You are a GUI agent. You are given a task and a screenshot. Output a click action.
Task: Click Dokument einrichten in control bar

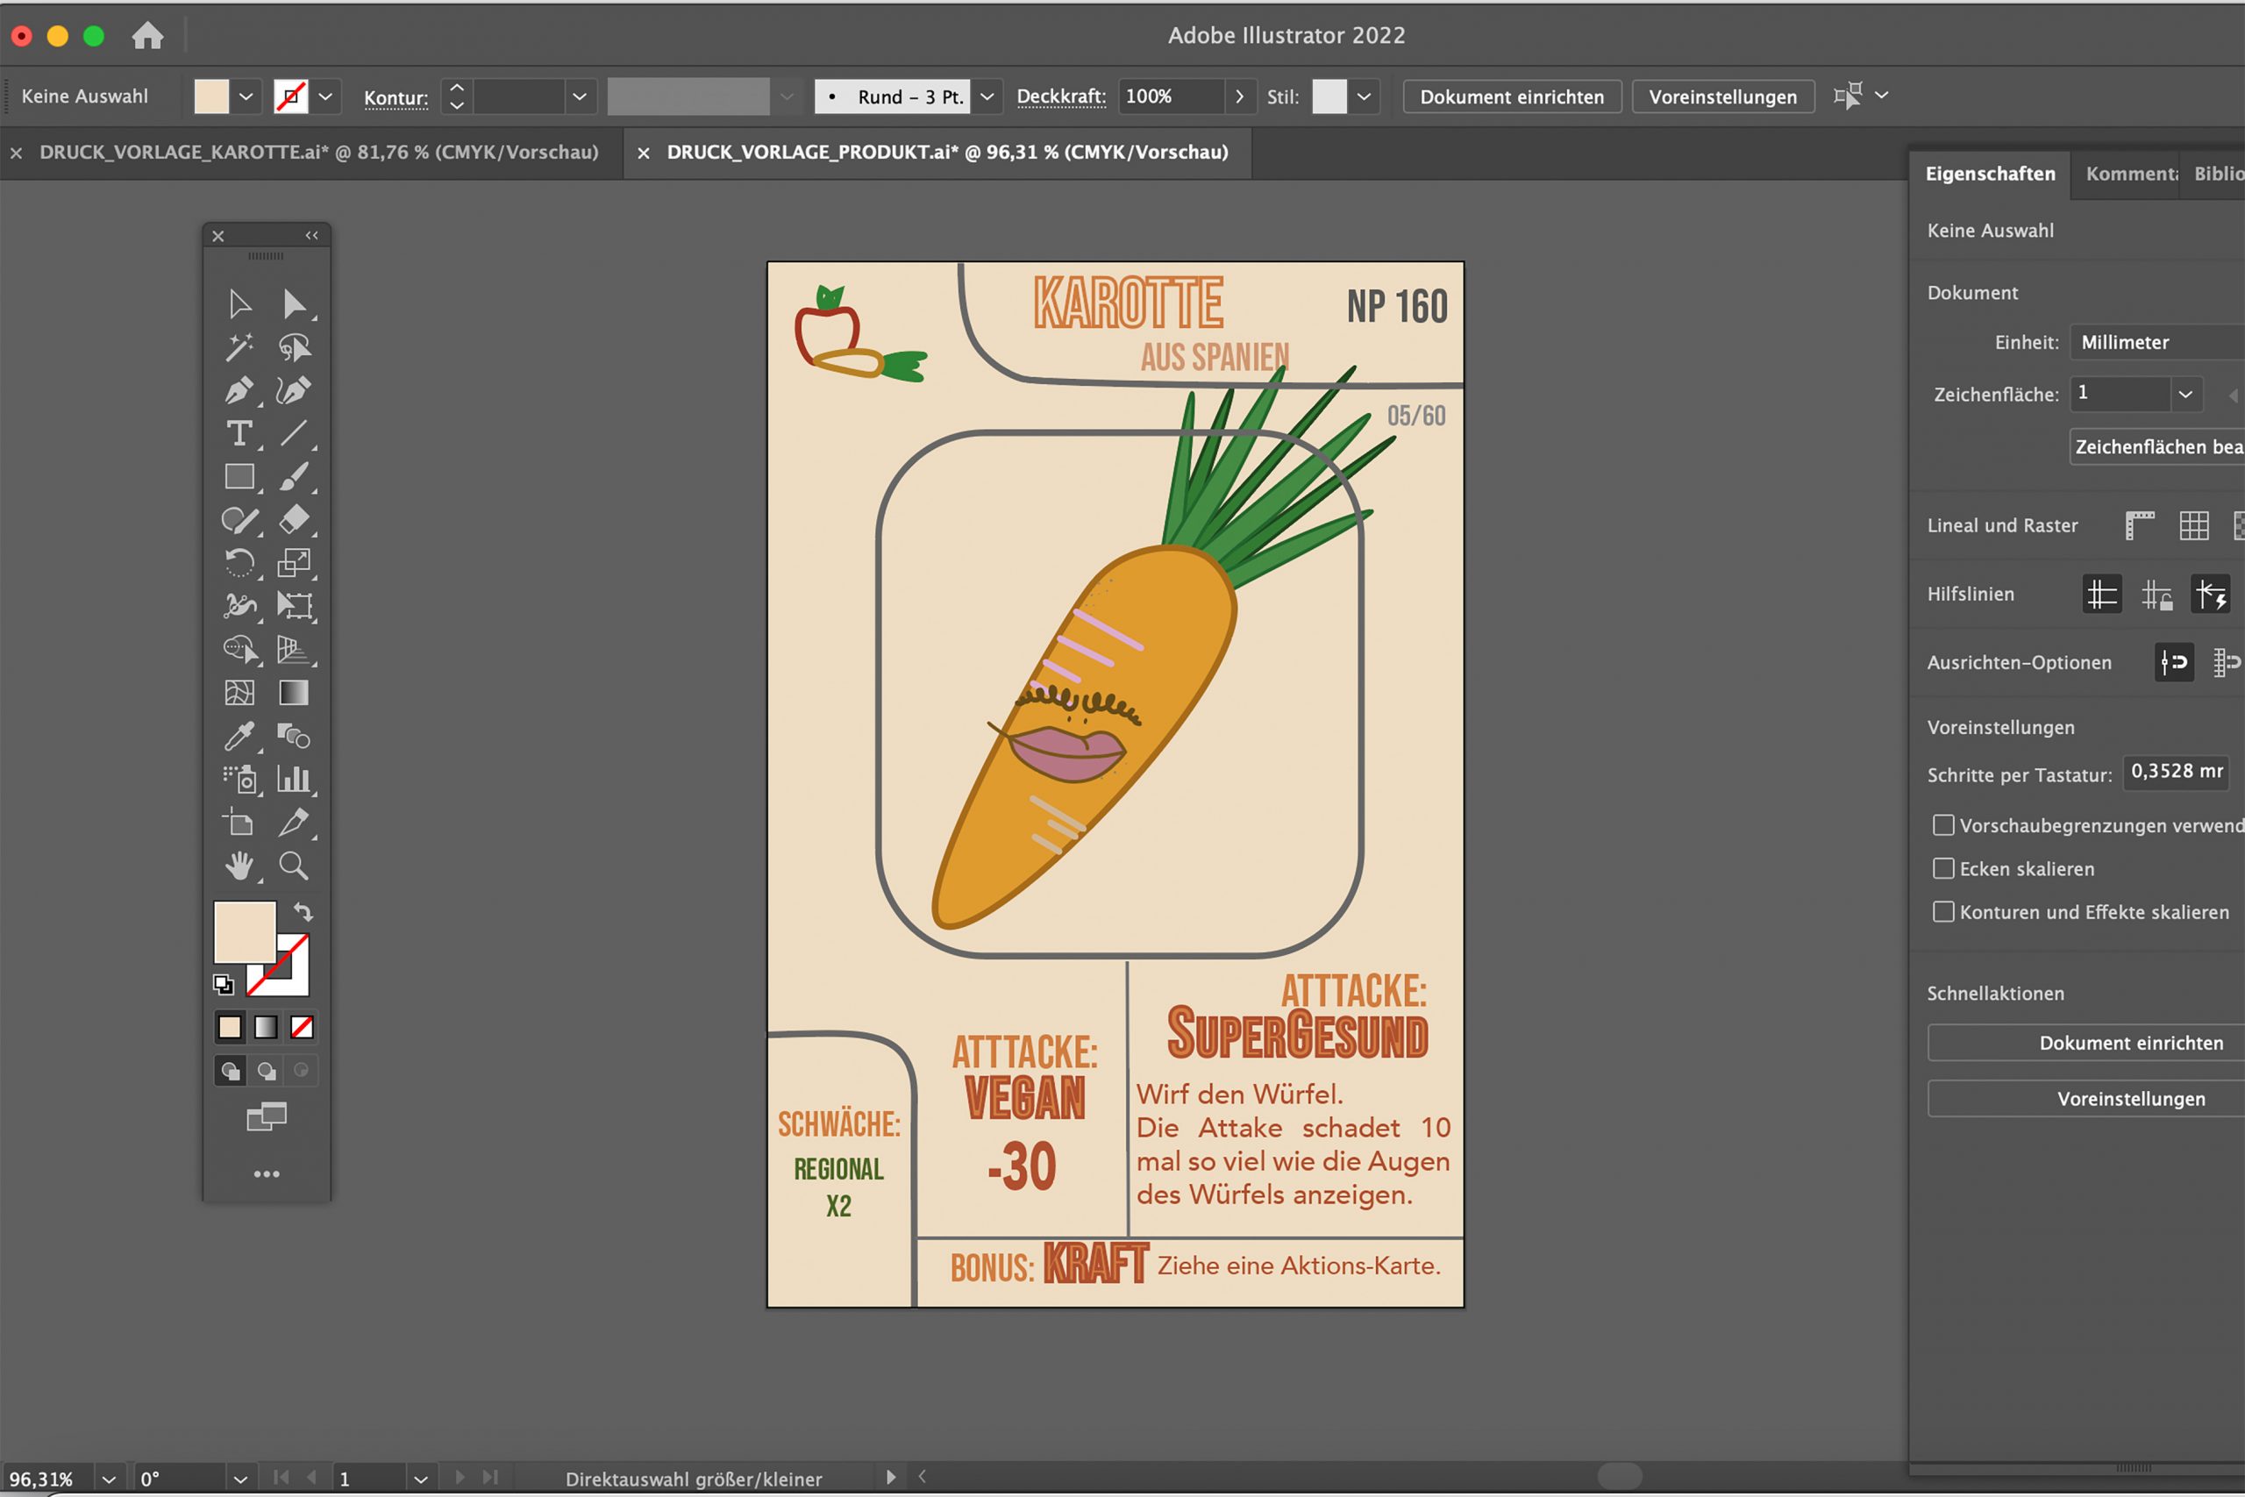click(1511, 96)
